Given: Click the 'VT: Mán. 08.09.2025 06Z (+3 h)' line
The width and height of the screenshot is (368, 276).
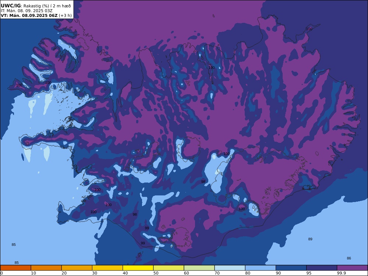Looking at the screenshot, I should 36,15.
